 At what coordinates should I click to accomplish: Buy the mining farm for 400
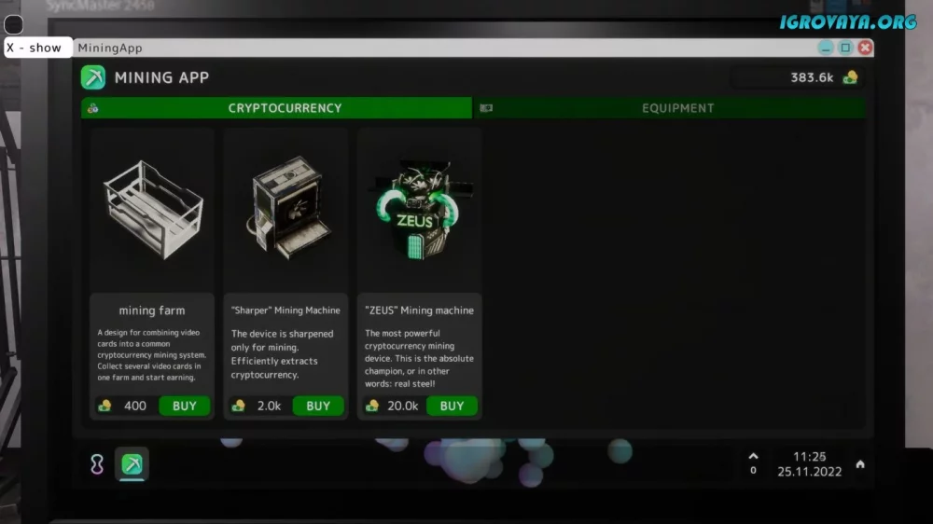tap(185, 406)
